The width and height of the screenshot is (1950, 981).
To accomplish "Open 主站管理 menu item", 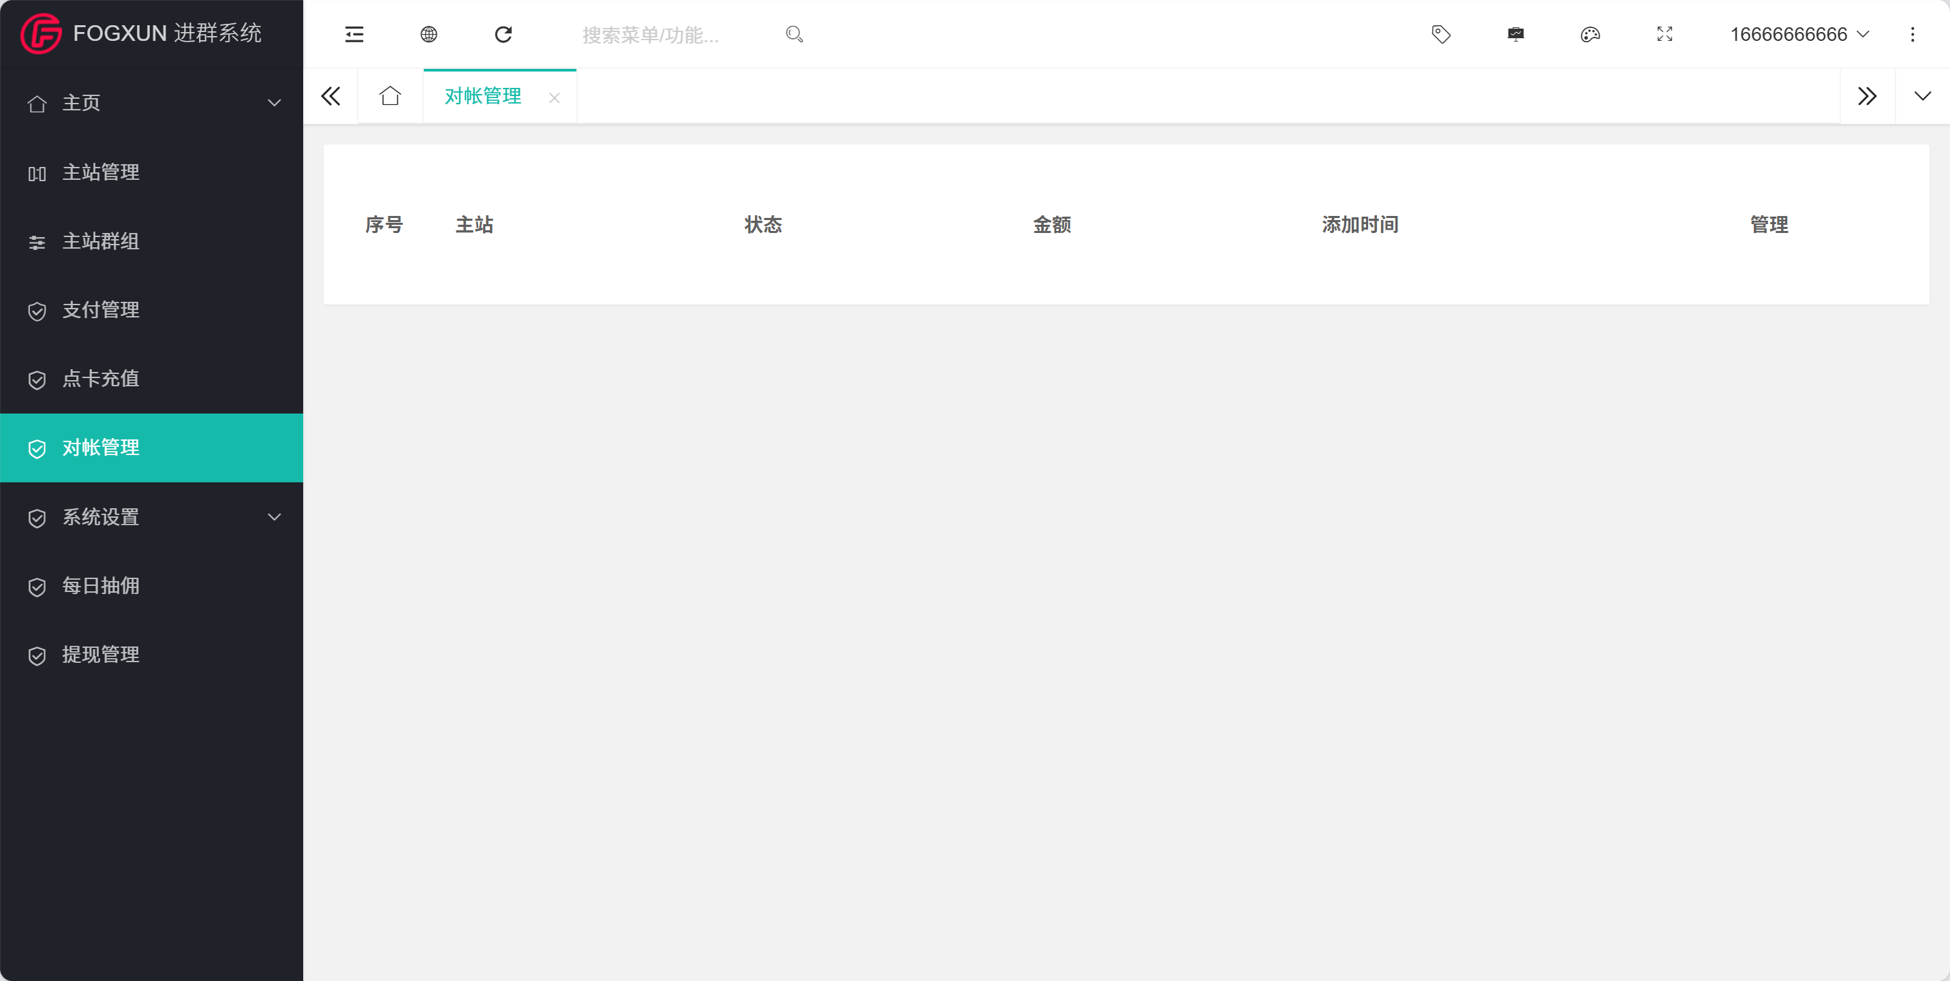I will (151, 172).
